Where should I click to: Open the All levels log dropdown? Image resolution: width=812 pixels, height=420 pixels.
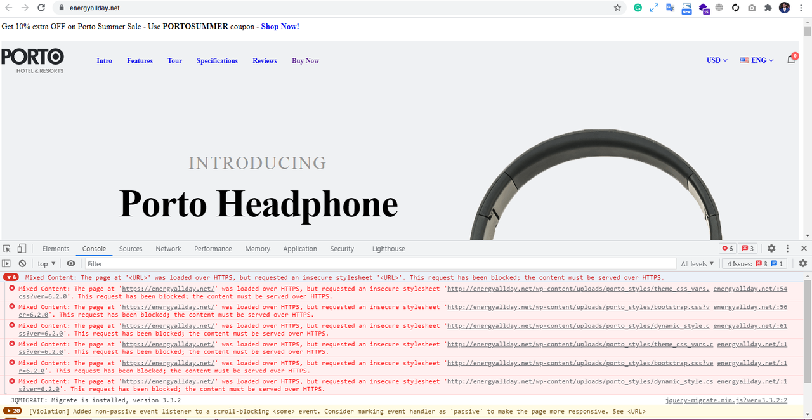click(x=697, y=264)
